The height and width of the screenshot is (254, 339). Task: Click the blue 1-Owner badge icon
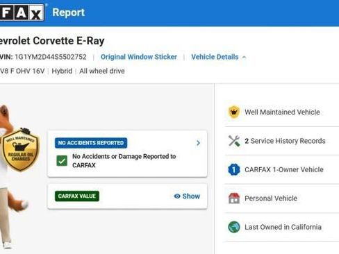coord(234,169)
